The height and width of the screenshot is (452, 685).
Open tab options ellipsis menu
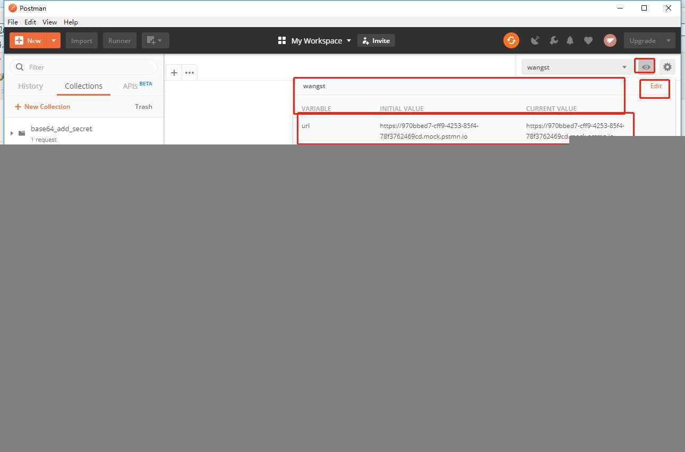tap(190, 72)
